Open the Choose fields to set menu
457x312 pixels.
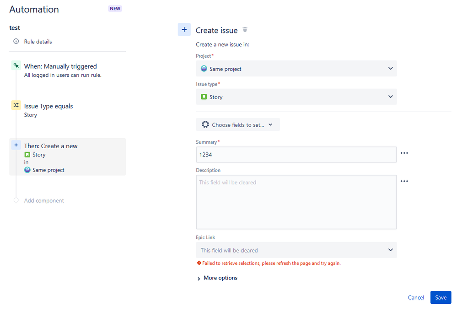pyautogui.click(x=238, y=124)
